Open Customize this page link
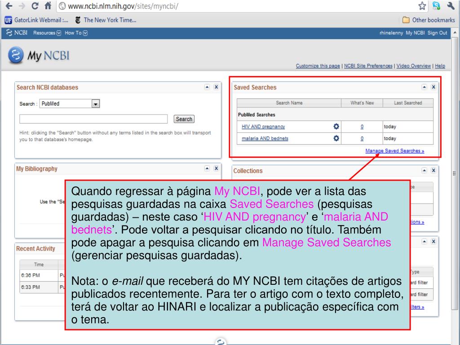 318,66
